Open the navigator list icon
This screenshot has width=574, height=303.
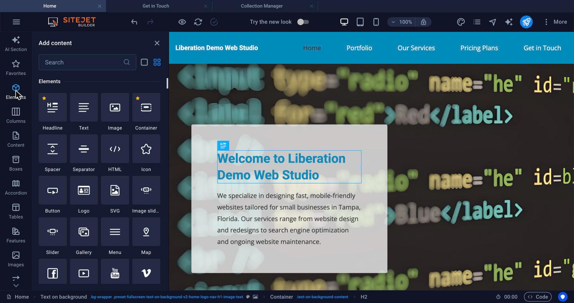tap(477, 22)
